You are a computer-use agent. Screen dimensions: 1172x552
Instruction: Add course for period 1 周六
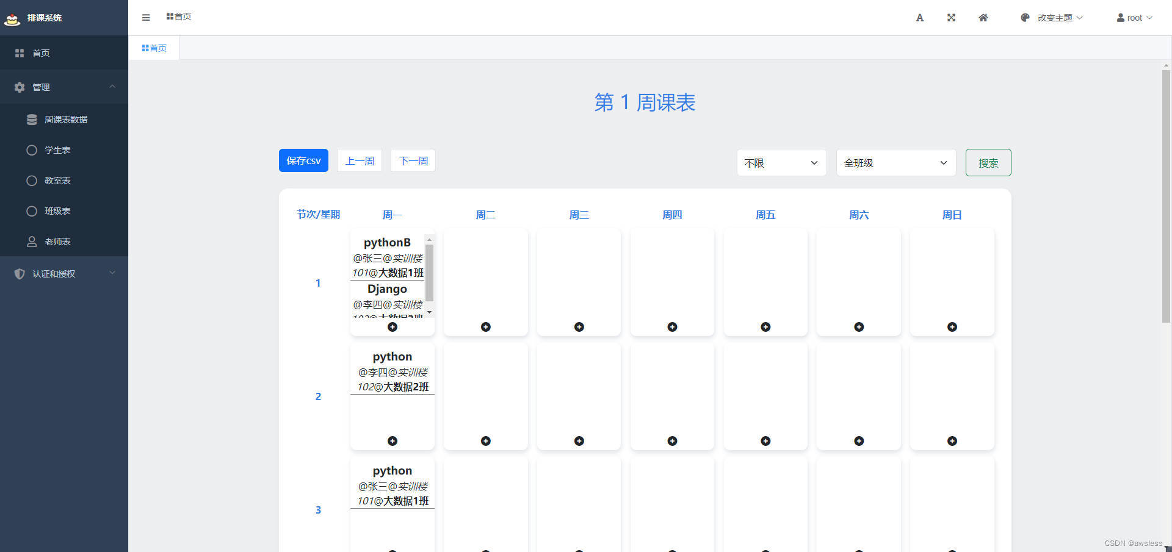click(859, 327)
